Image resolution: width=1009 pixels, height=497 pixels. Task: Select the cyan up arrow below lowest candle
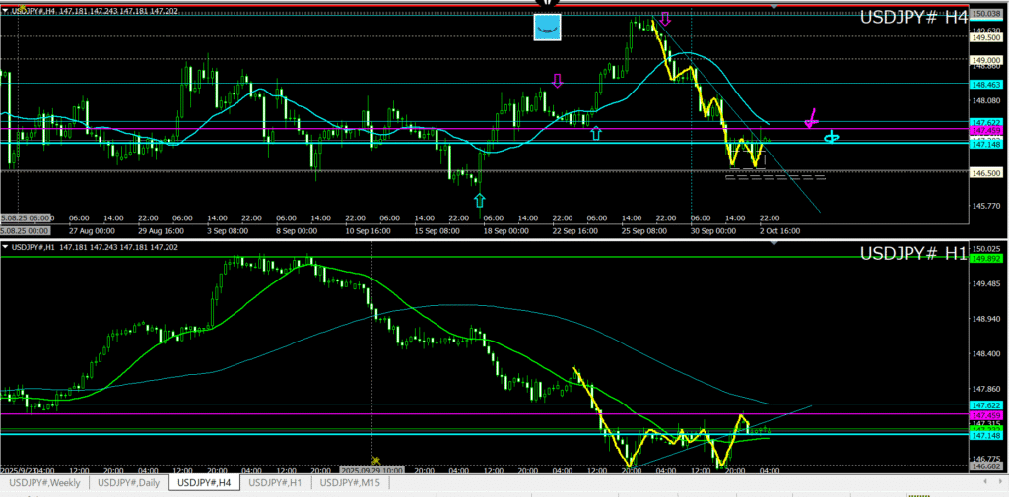[x=478, y=201]
